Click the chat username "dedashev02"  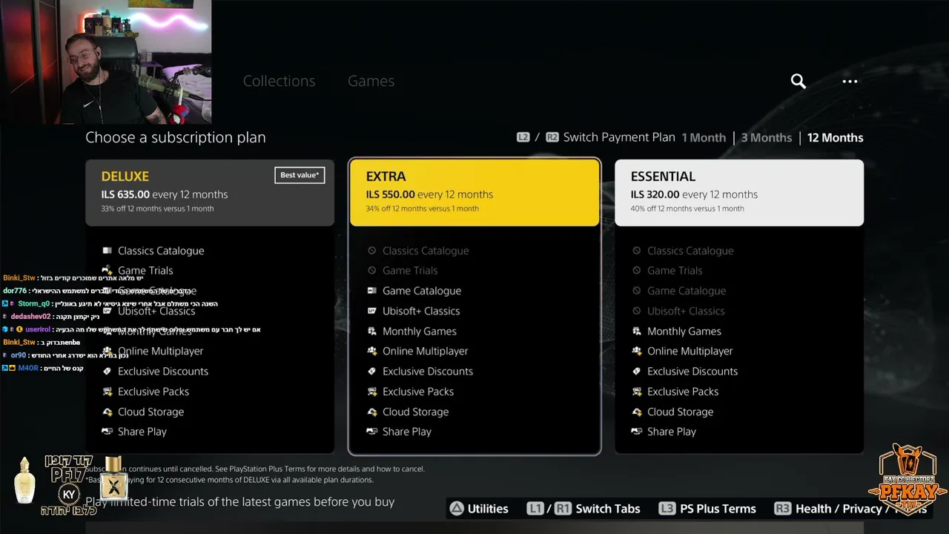tap(31, 317)
